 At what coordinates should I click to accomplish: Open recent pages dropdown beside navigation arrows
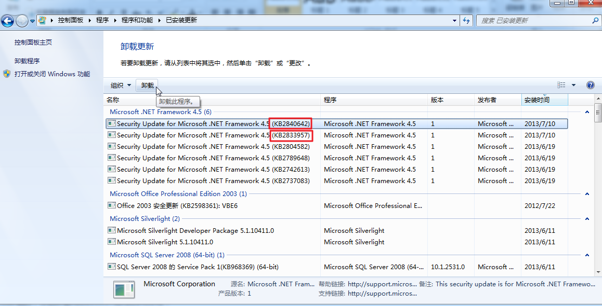[32, 21]
